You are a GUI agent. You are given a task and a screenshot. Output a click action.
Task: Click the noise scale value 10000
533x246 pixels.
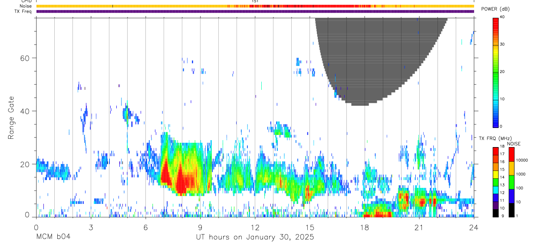(x=522, y=161)
